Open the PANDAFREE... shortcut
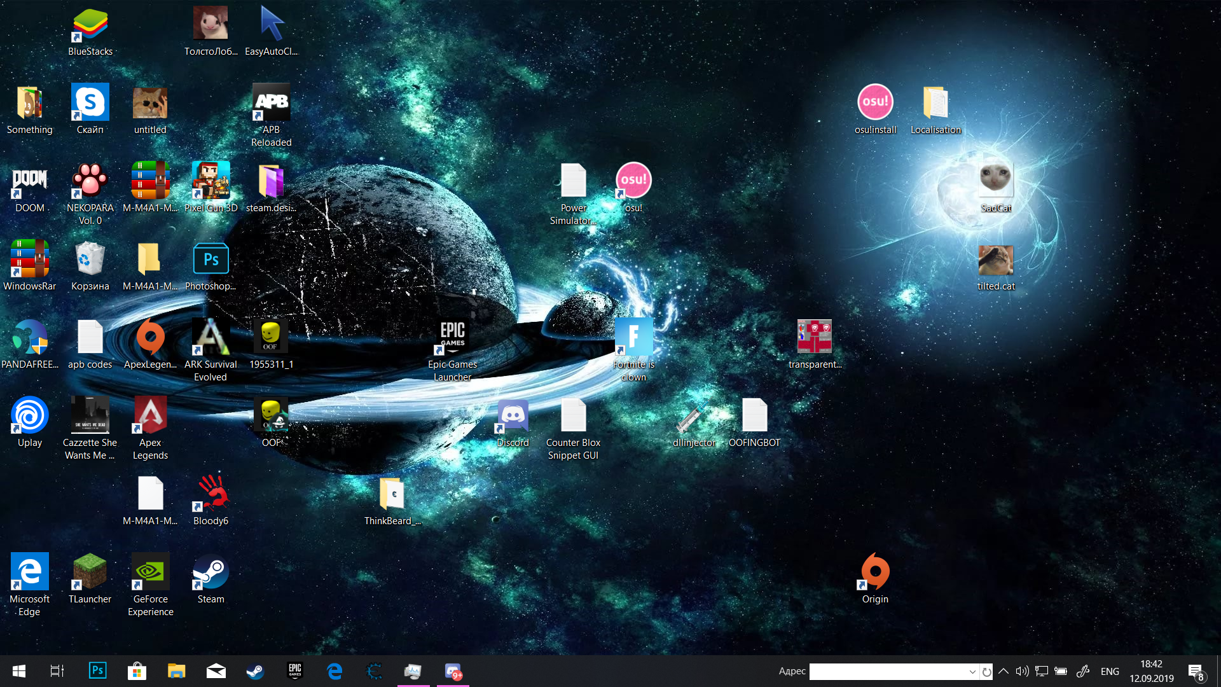Image resolution: width=1221 pixels, height=687 pixels. (30, 345)
